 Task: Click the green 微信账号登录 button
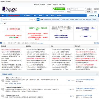coord(60,9)
